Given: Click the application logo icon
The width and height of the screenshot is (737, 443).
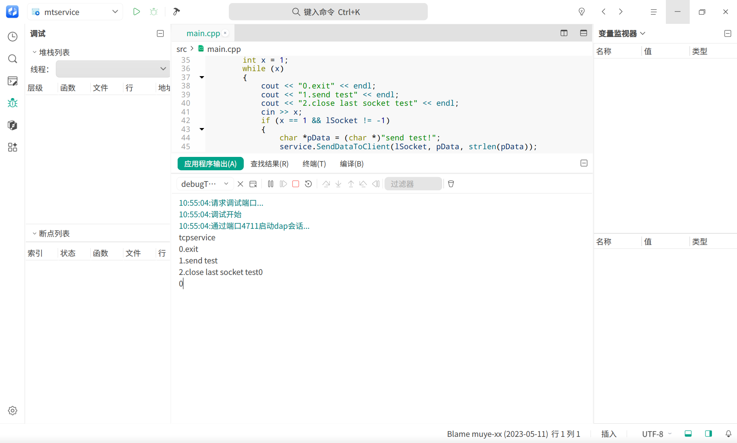Looking at the screenshot, I should pos(12,12).
